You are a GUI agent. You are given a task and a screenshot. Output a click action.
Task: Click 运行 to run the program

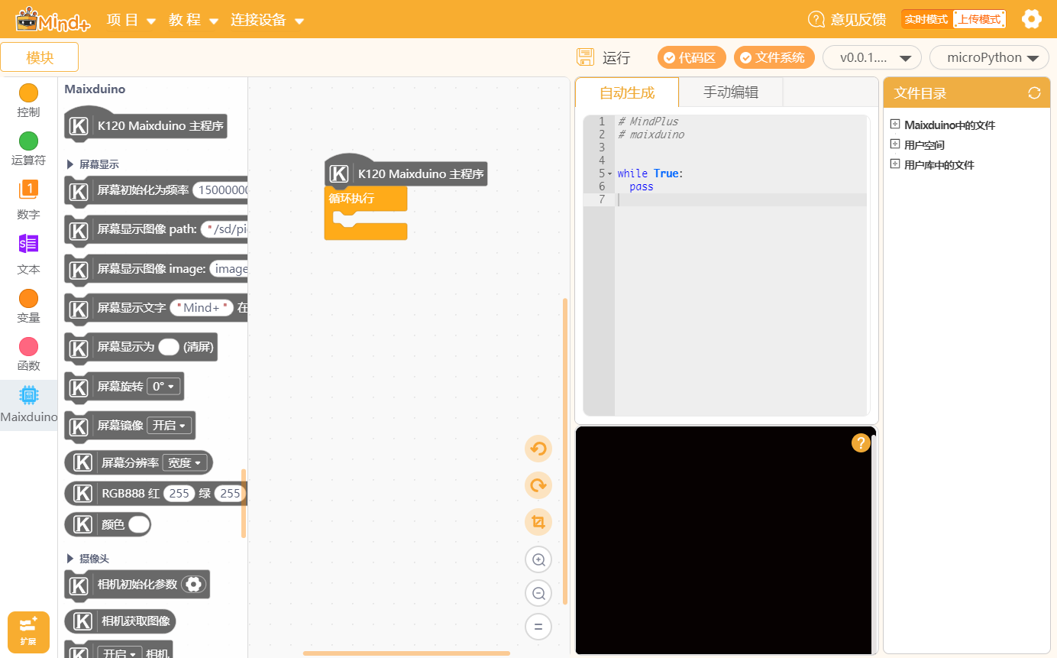click(616, 57)
